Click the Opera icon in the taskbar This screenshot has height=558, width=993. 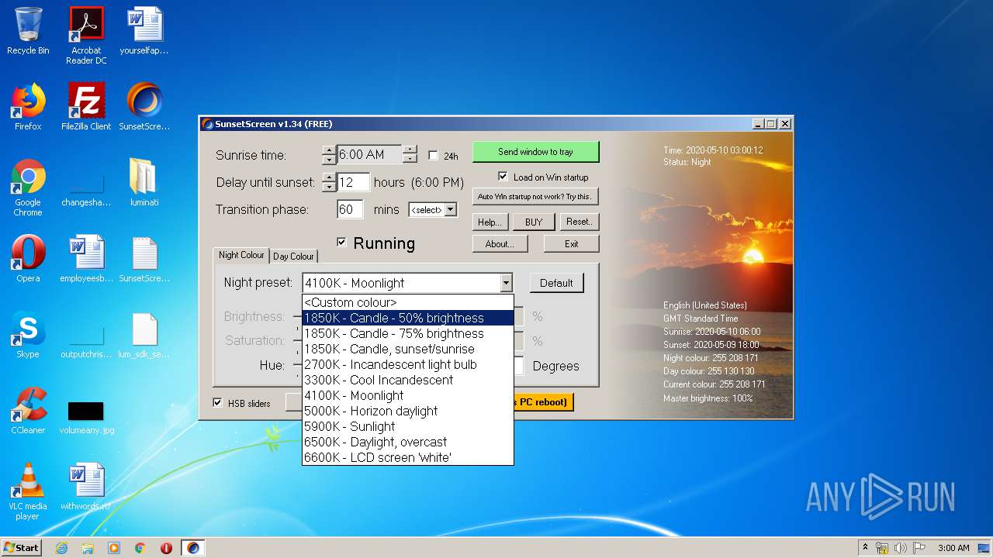click(166, 548)
